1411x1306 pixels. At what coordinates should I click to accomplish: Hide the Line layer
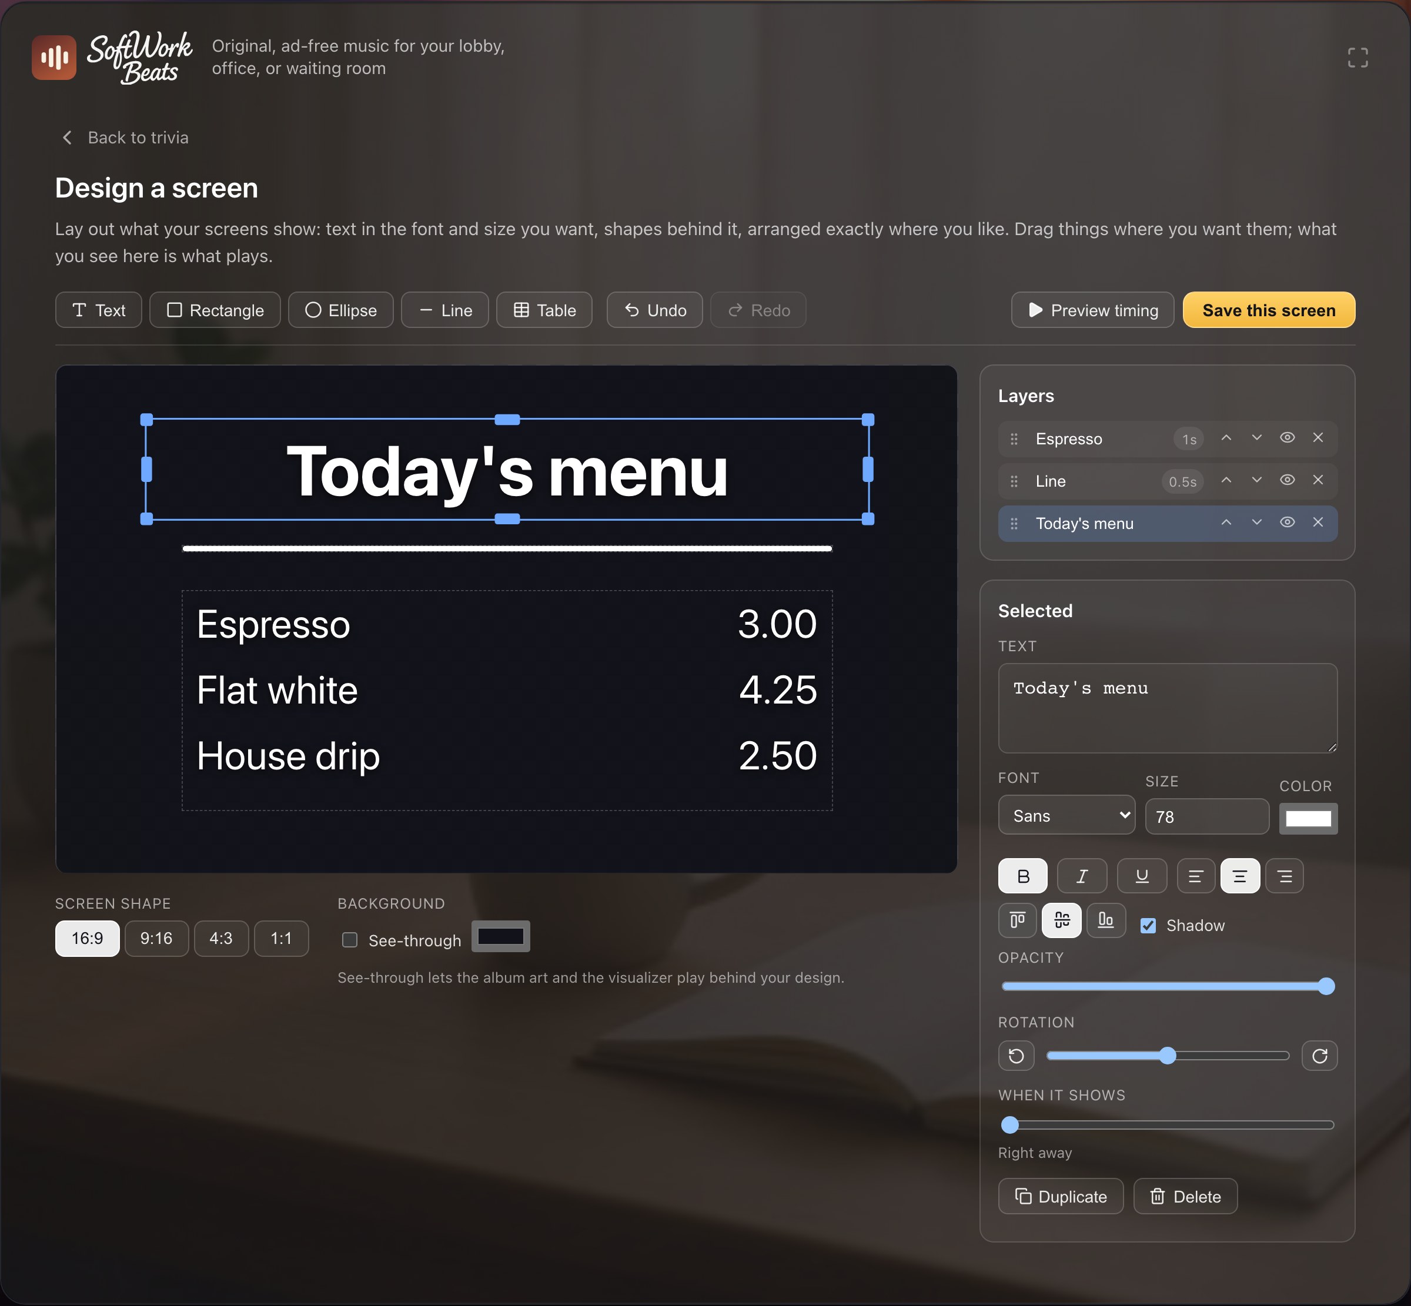point(1288,481)
